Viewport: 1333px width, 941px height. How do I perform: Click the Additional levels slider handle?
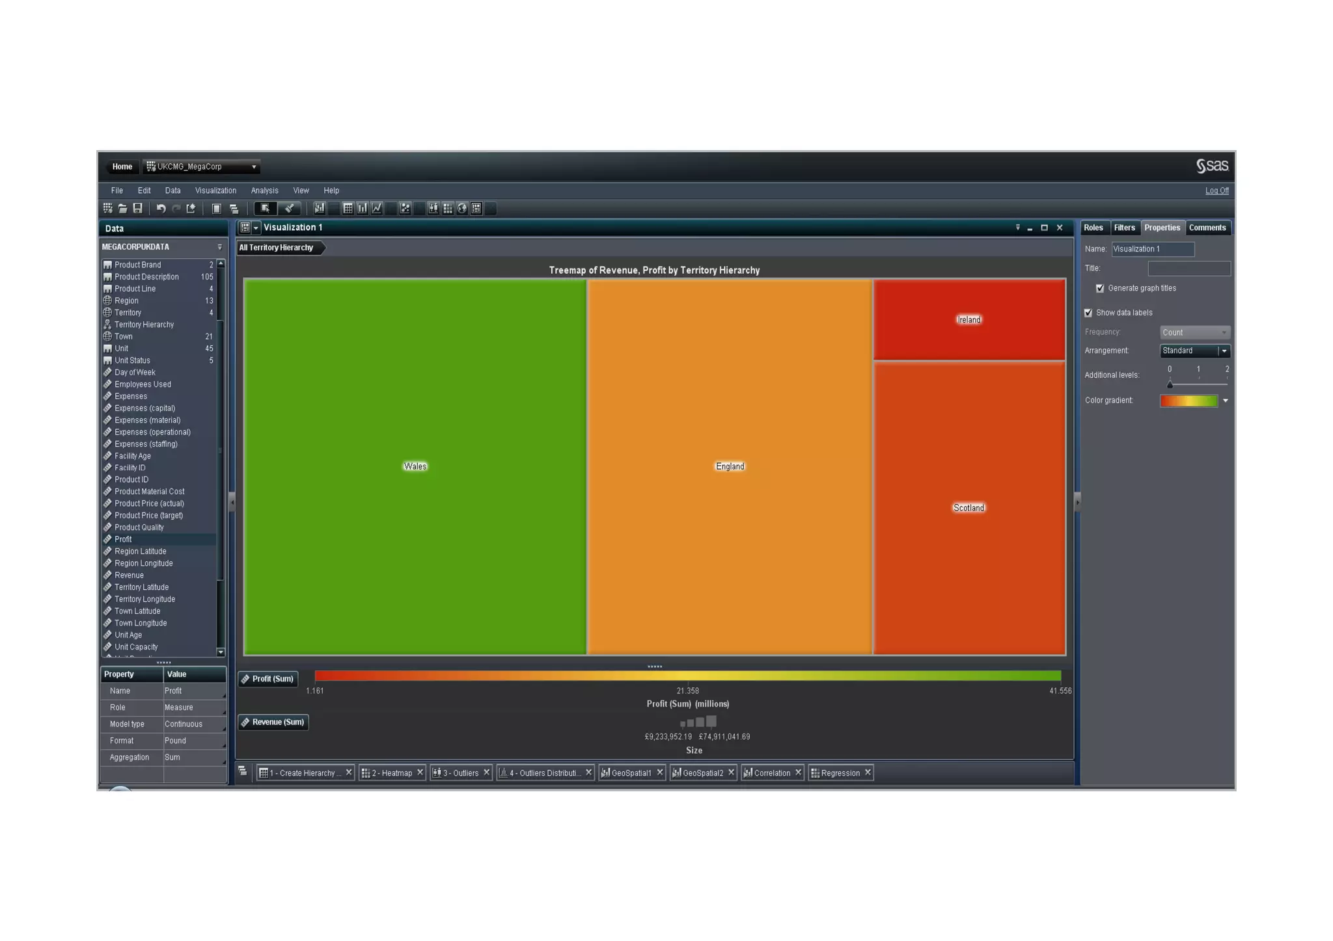[1170, 385]
